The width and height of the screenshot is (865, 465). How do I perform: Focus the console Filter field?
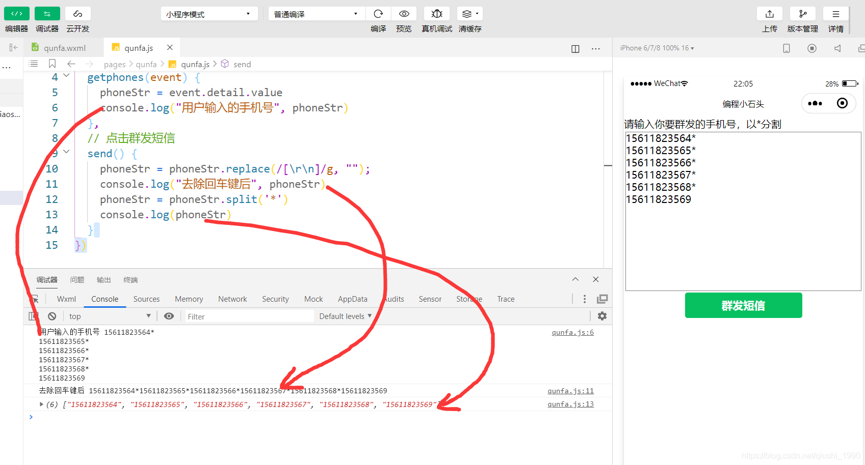click(249, 316)
